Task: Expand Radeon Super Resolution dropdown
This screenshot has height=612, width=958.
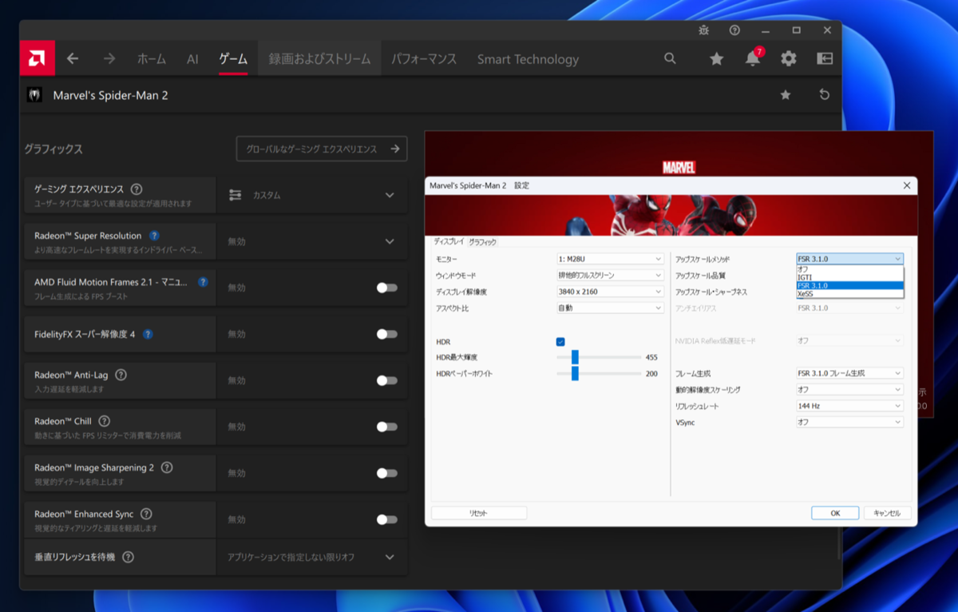Action: click(312, 241)
